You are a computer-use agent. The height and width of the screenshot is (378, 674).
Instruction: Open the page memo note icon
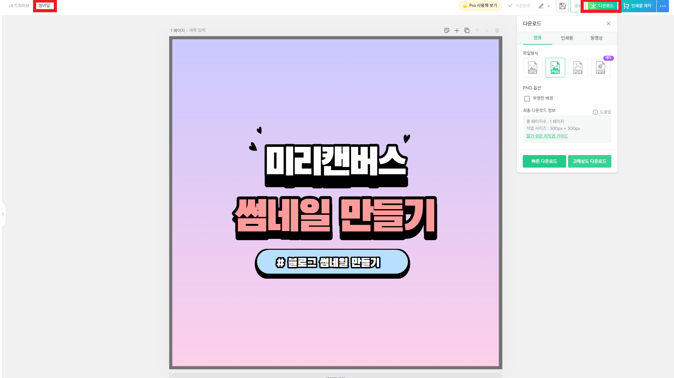447,31
